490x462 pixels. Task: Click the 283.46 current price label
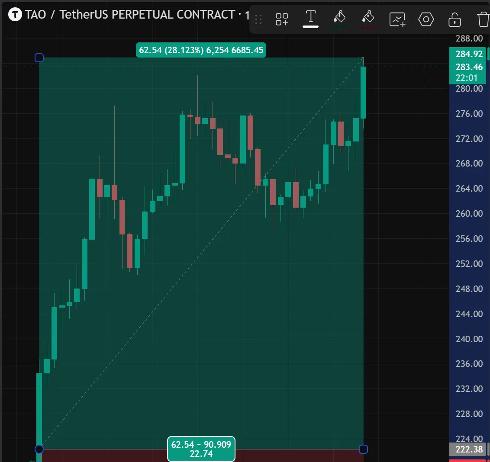click(469, 67)
